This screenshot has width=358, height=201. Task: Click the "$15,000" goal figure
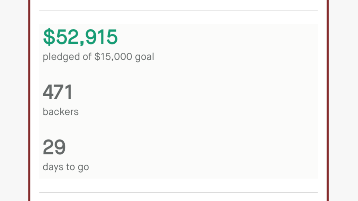(x=113, y=56)
